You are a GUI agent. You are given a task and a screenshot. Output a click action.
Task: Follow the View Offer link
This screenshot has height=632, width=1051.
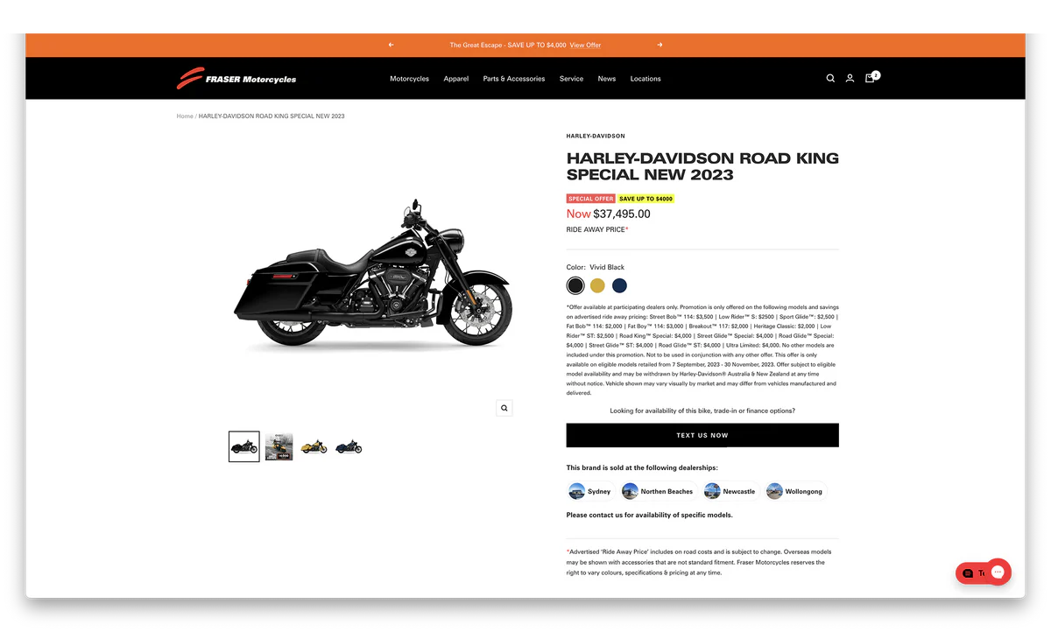[585, 45]
